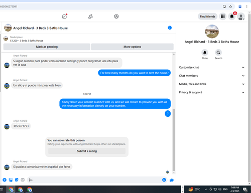Viewport: 251px width, 193px height.
Task: Click the message 'Un año y si puede más'
Action: pos(37,85)
